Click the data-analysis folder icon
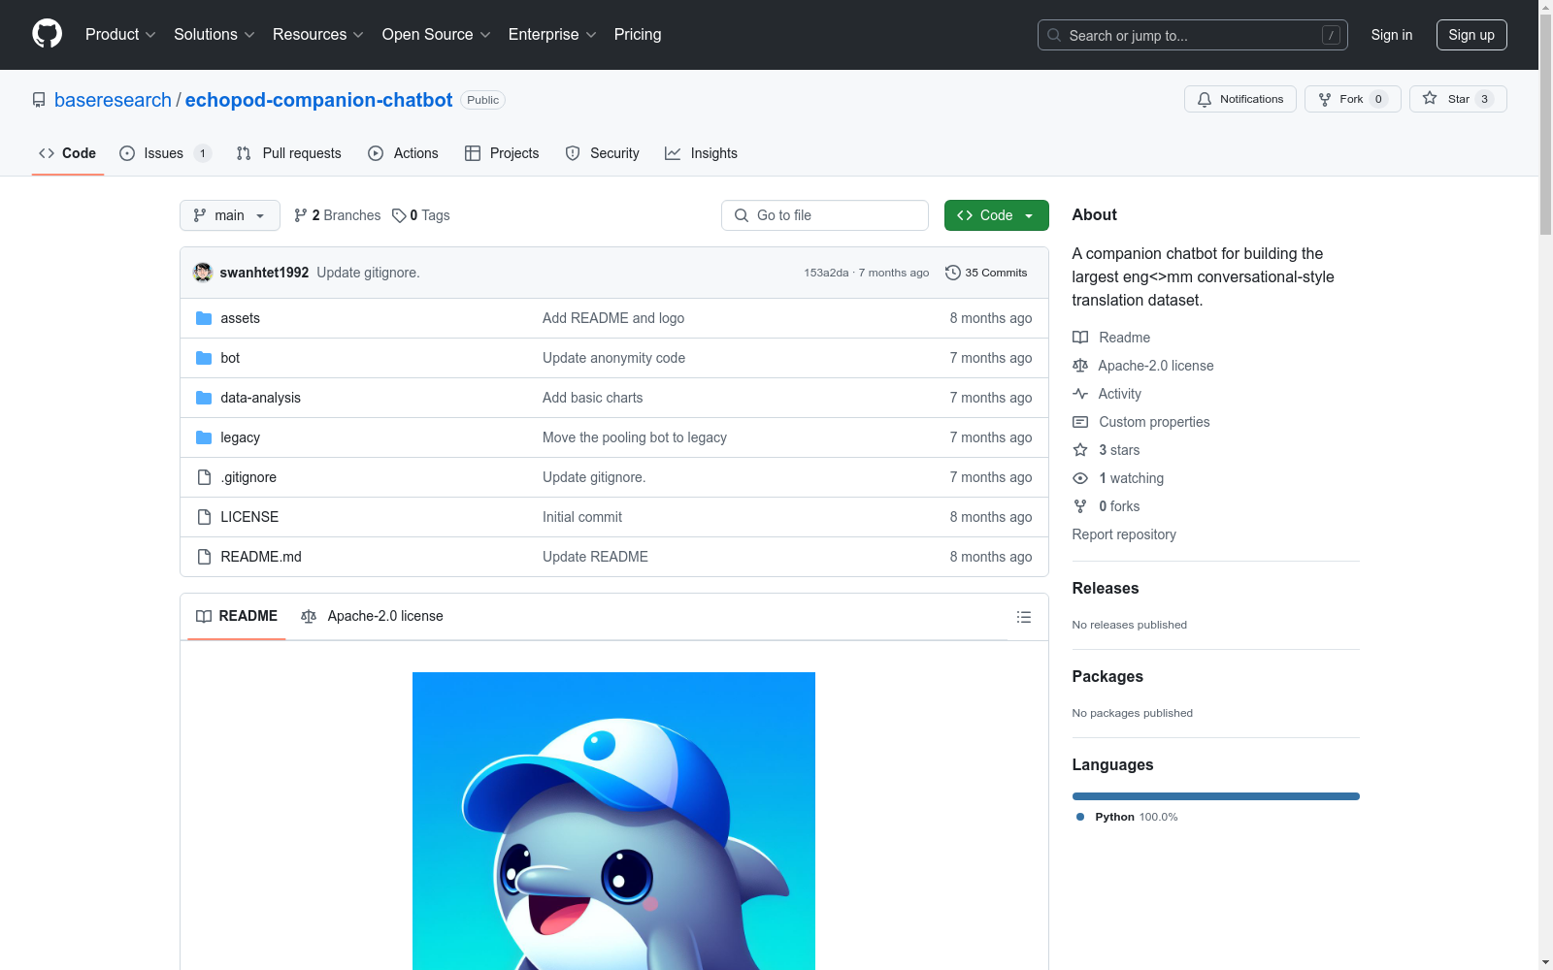Viewport: 1553px width, 970px height. tap(204, 398)
